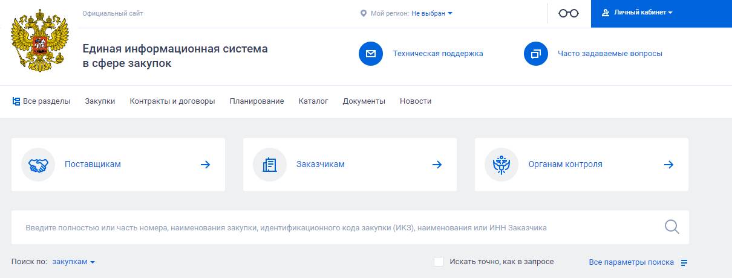The width and height of the screenshot is (732, 278).
Task: Enable Искать точно, как в запросе checkbox
Action: [439, 262]
